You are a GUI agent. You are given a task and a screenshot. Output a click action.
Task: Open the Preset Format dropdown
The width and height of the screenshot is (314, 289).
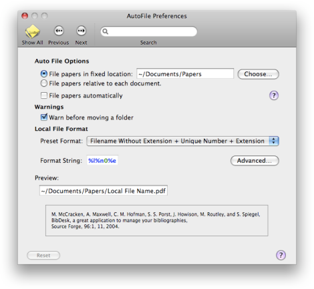pyautogui.click(x=182, y=141)
